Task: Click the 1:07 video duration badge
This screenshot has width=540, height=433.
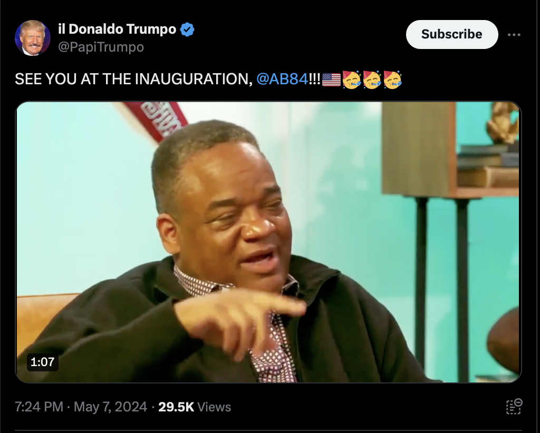Action: [42, 362]
